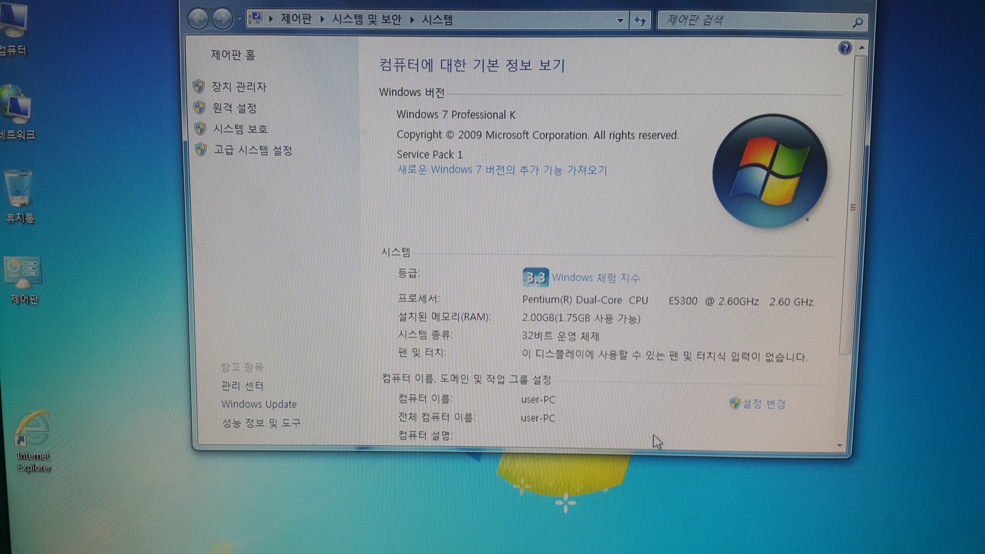
Task: Click shield icon next to 원격 설정
Action: pyautogui.click(x=199, y=107)
